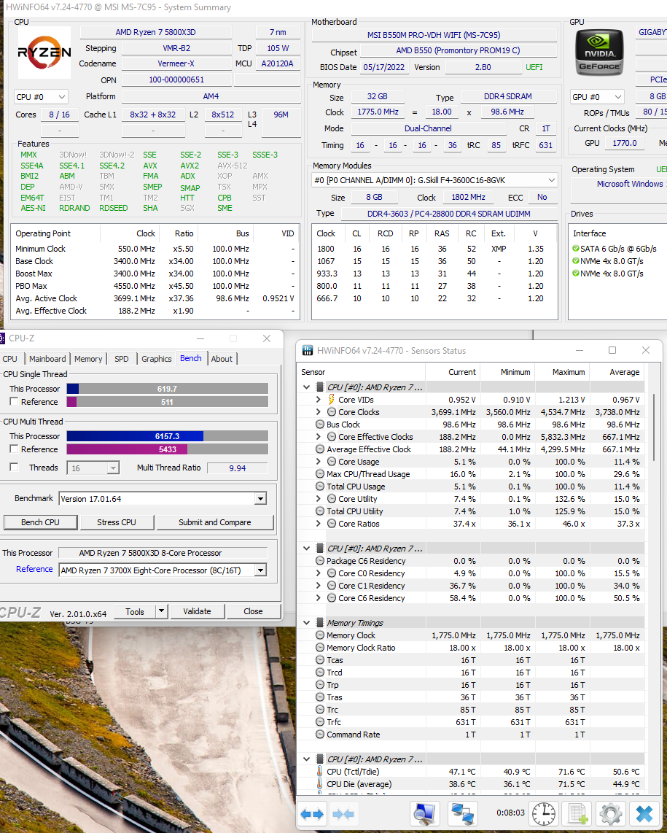Click the sensor search monitor icon
The image size is (667, 833).
click(424, 813)
